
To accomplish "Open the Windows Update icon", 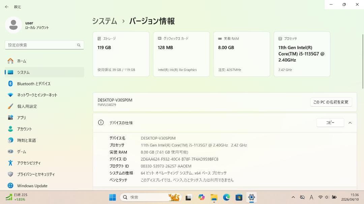I will (x=10, y=186).
